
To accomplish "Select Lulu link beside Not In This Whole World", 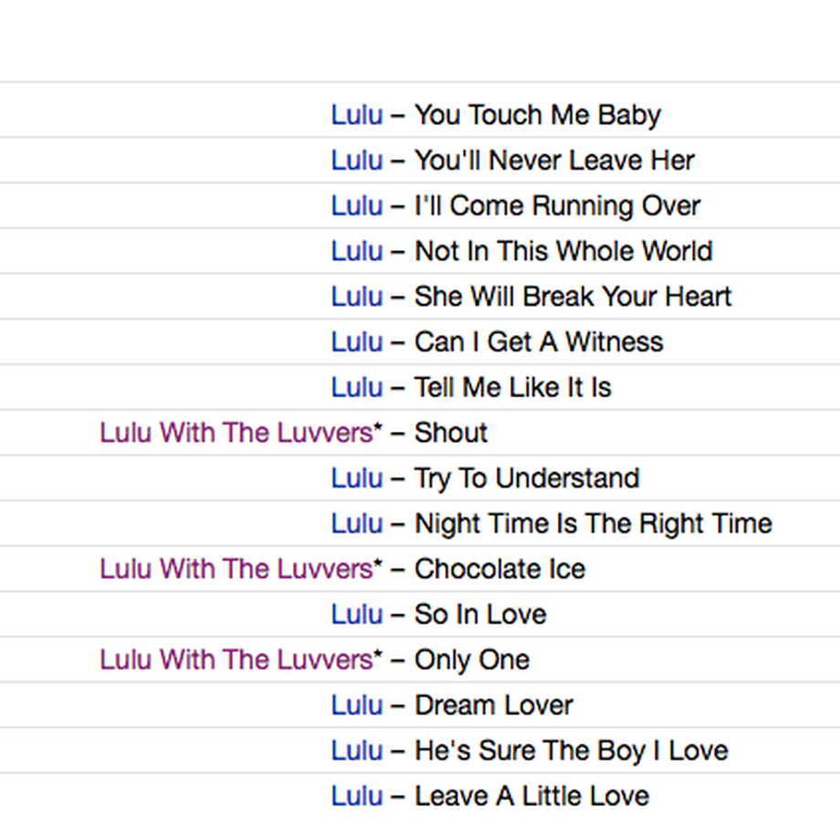I will (357, 251).
